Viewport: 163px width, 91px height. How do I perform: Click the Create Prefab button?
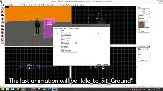pos(144,60)
